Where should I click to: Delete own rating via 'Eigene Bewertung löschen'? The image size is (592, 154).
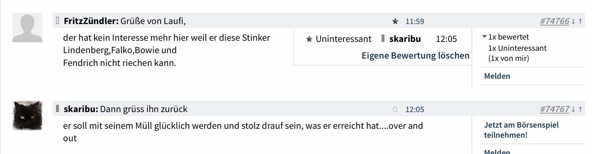click(415, 55)
